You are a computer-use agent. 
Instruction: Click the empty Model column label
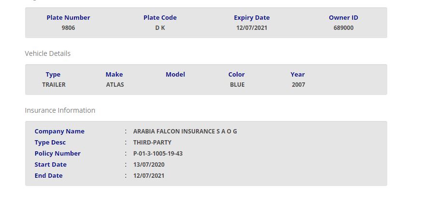pyautogui.click(x=175, y=75)
